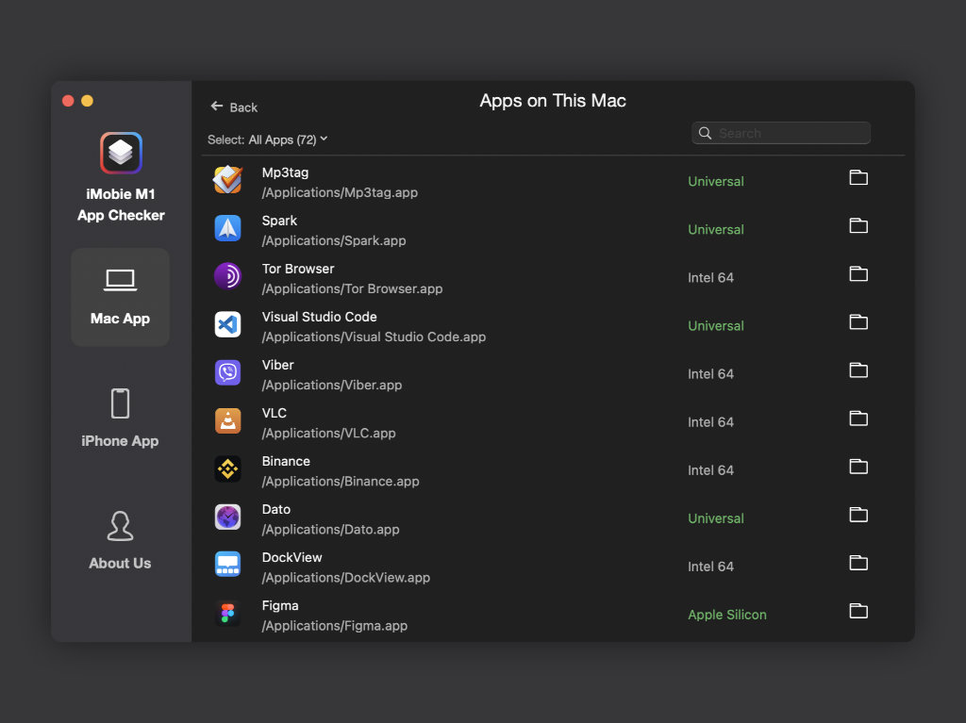Viewport: 966px width, 723px height.
Task: Select the Mp3tag app name
Action: point(285,173)
